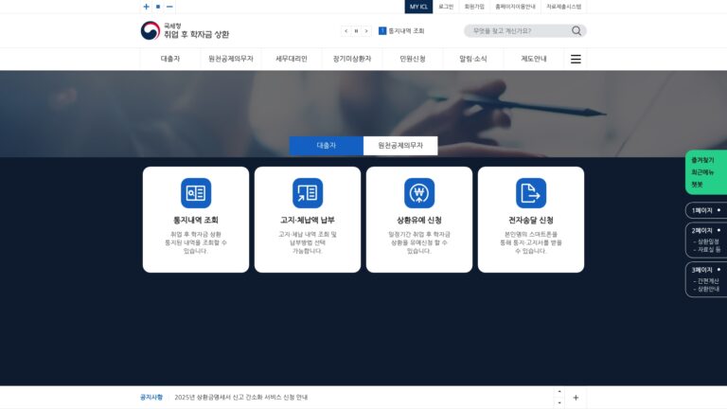This screenshot has height=409, width=727.
Task: Switch to the 원천공제의무자 tab
Action: (400, 146)
